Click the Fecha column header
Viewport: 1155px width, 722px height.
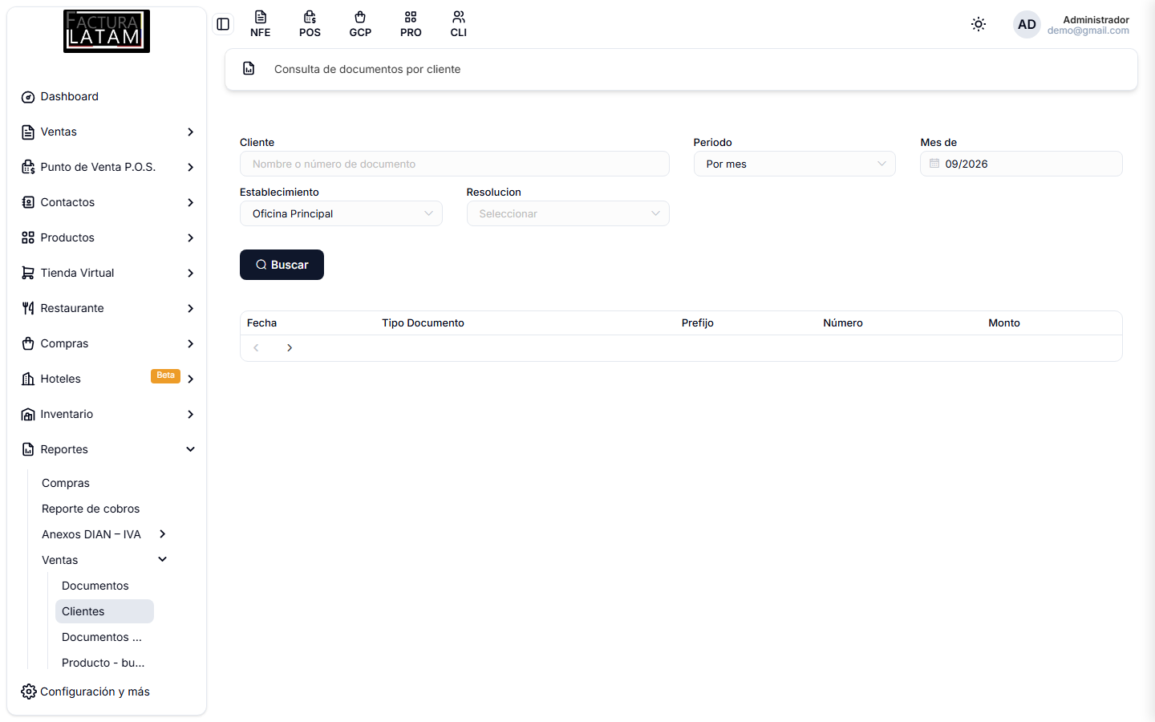[261, 322]
